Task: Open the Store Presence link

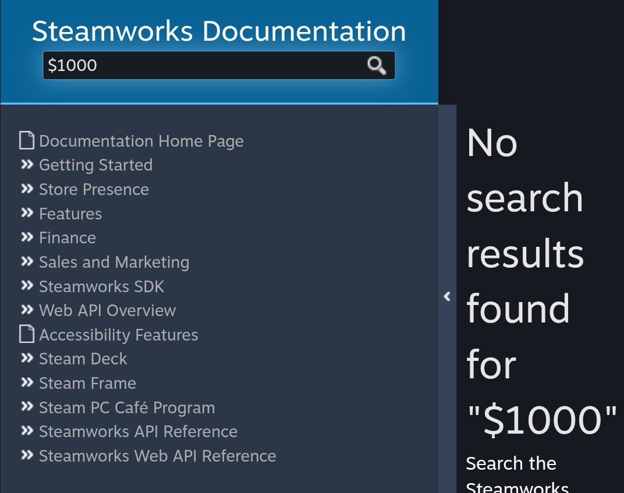Action: 94,189
